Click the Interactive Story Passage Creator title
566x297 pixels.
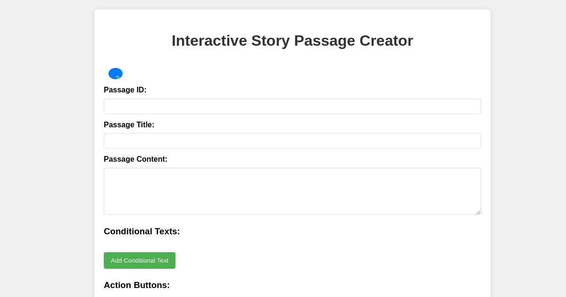coord(292,41)
